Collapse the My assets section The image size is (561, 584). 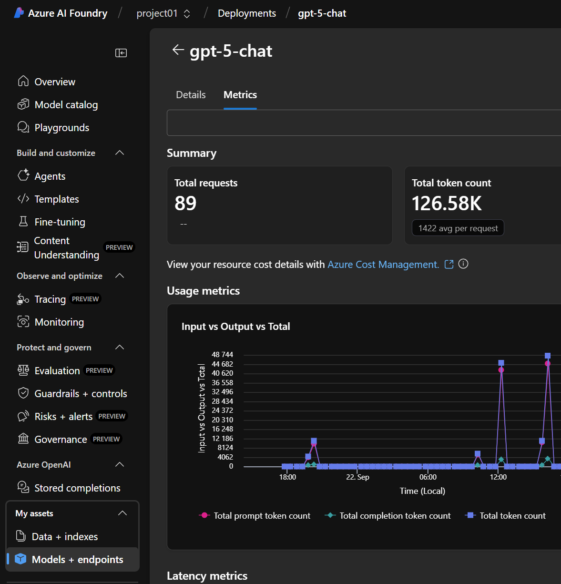point(122,513)
